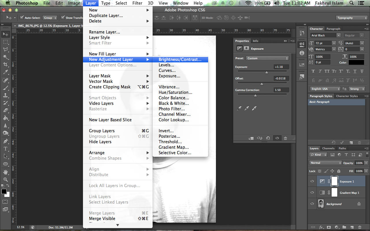Choose Hue/Saturation... adjustment layer

175,92
